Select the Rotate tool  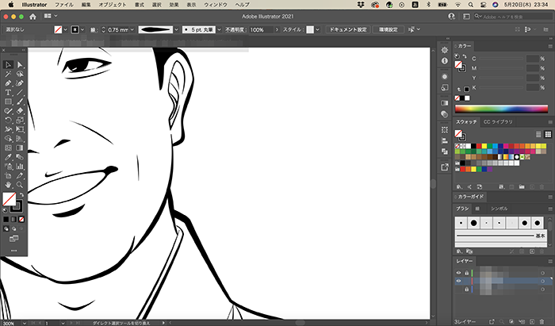[8, 120]
